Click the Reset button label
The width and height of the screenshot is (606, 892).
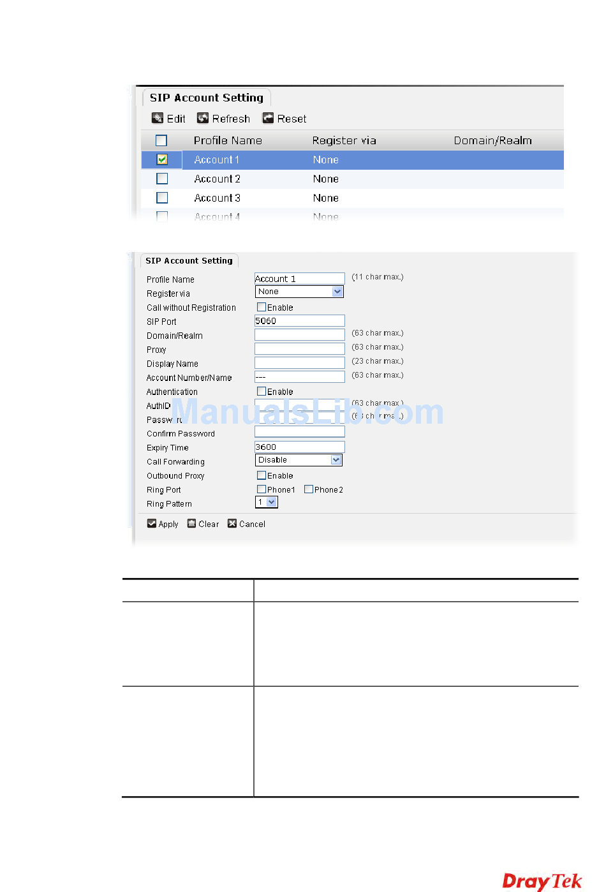point(292,119)
